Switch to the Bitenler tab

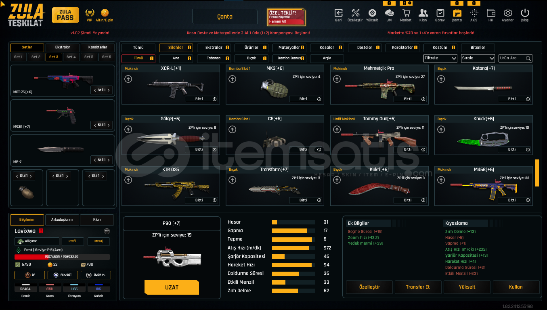point(478,48)
